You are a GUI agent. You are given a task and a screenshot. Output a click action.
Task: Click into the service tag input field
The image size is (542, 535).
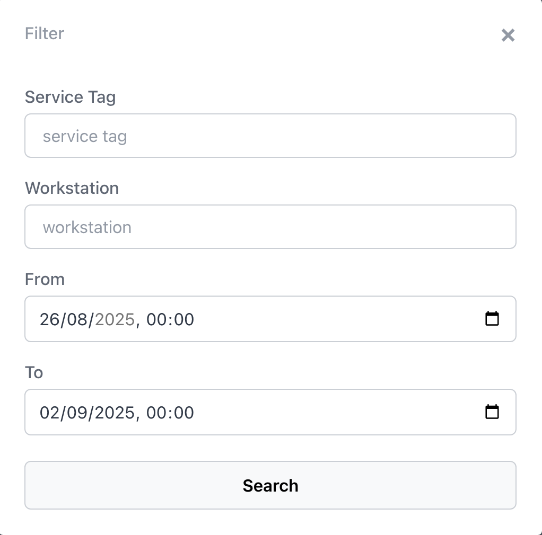click(x=270, y=136)
